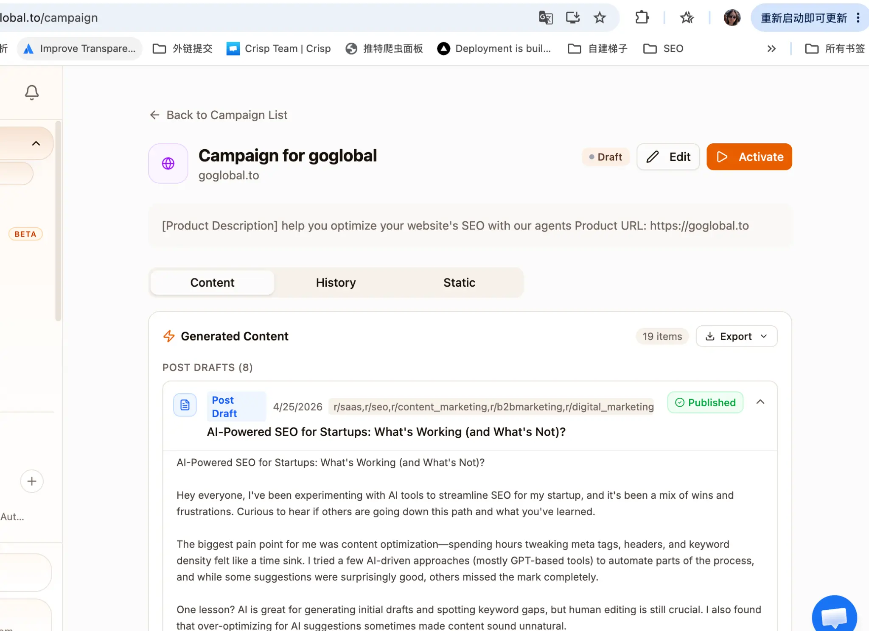Open the browser three-dot menu
The height and width of the screenshot is (631, 869).
tap(858, 18)
